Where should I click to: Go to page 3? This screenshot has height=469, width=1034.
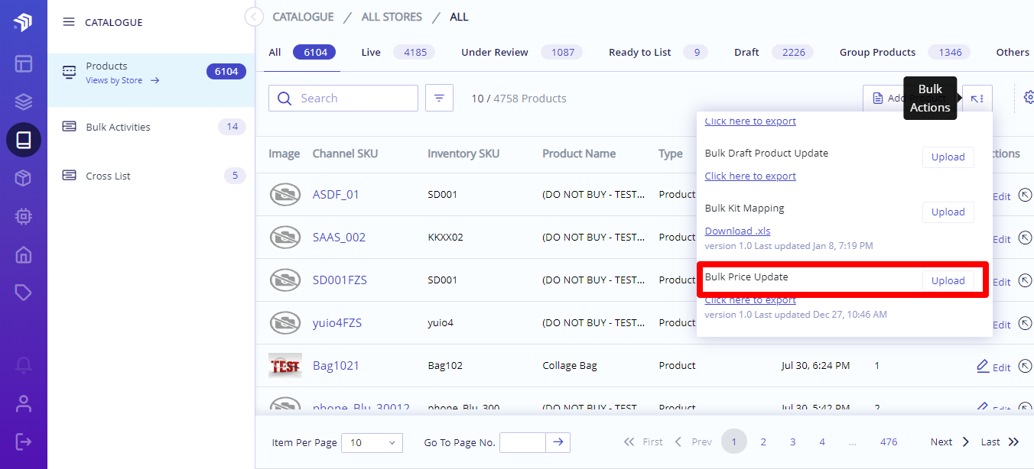[793, 442]
